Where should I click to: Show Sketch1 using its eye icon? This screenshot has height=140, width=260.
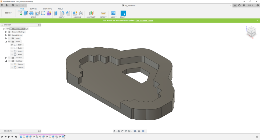tap(12, 64)
